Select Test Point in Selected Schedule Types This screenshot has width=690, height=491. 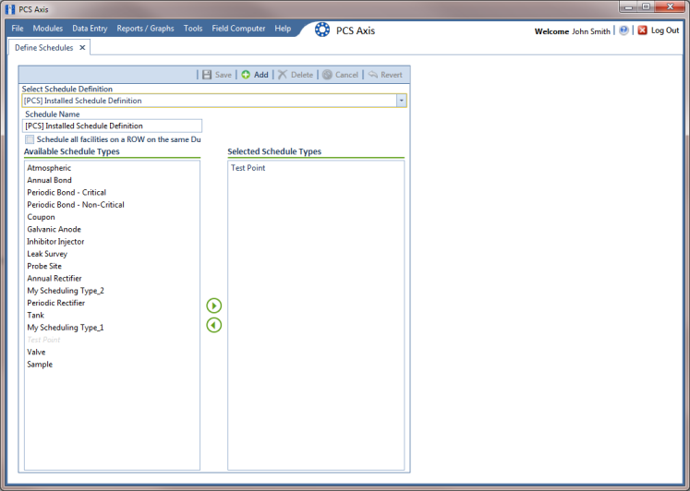pos(248,167)
